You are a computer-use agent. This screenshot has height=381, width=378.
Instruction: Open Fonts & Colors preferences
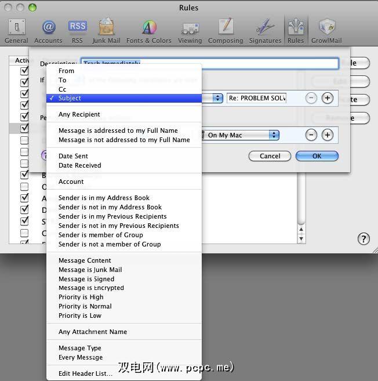click(148, 31)
